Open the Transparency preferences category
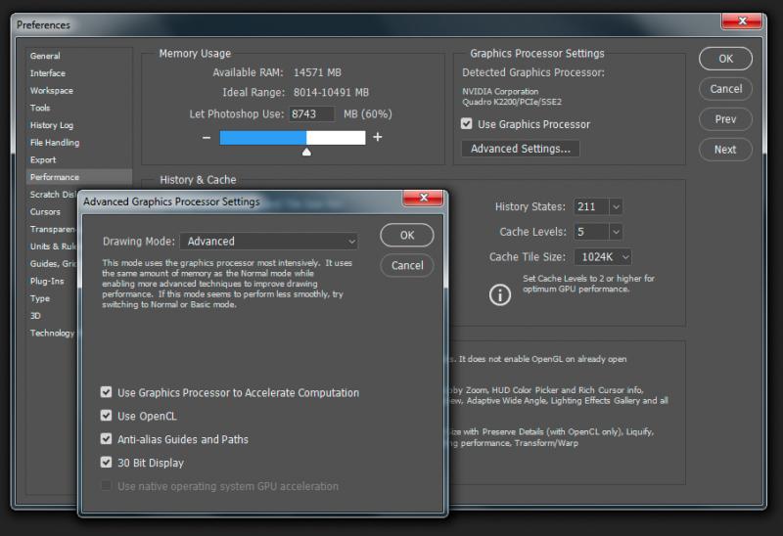This screenshot has width=783, height=536. [x=53, y=229]
